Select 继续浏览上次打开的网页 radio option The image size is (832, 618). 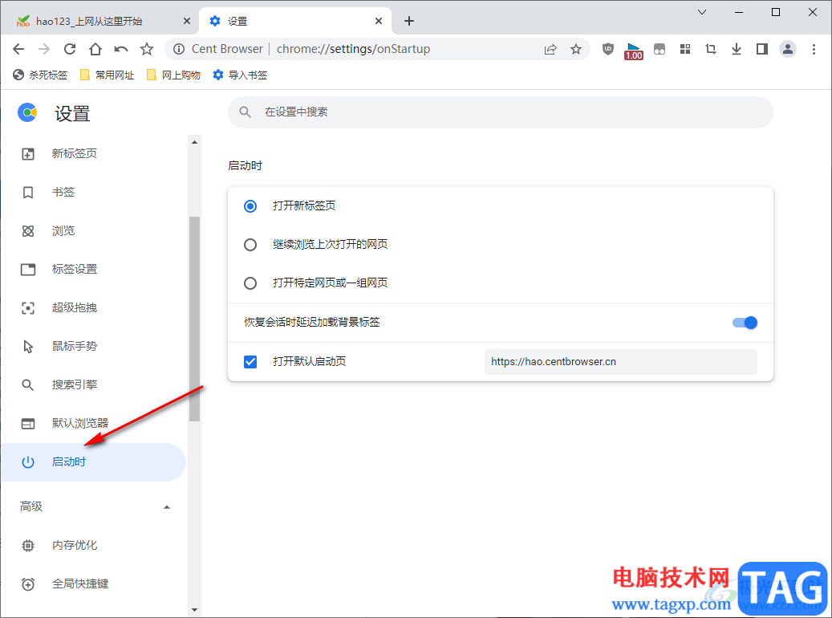coord(250,245)
